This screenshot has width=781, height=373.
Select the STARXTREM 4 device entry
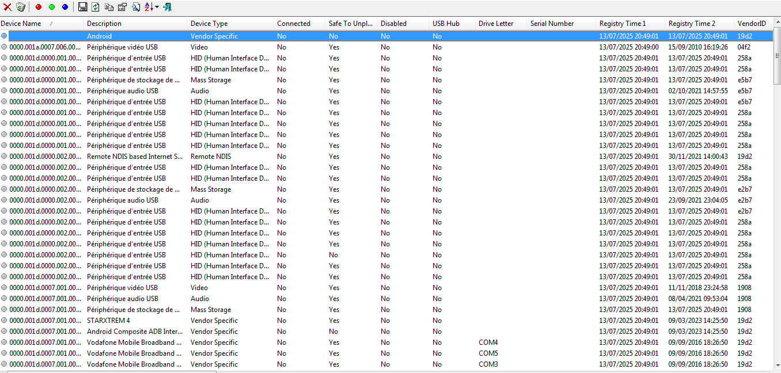pyautogui.click(x=108, y=321)
